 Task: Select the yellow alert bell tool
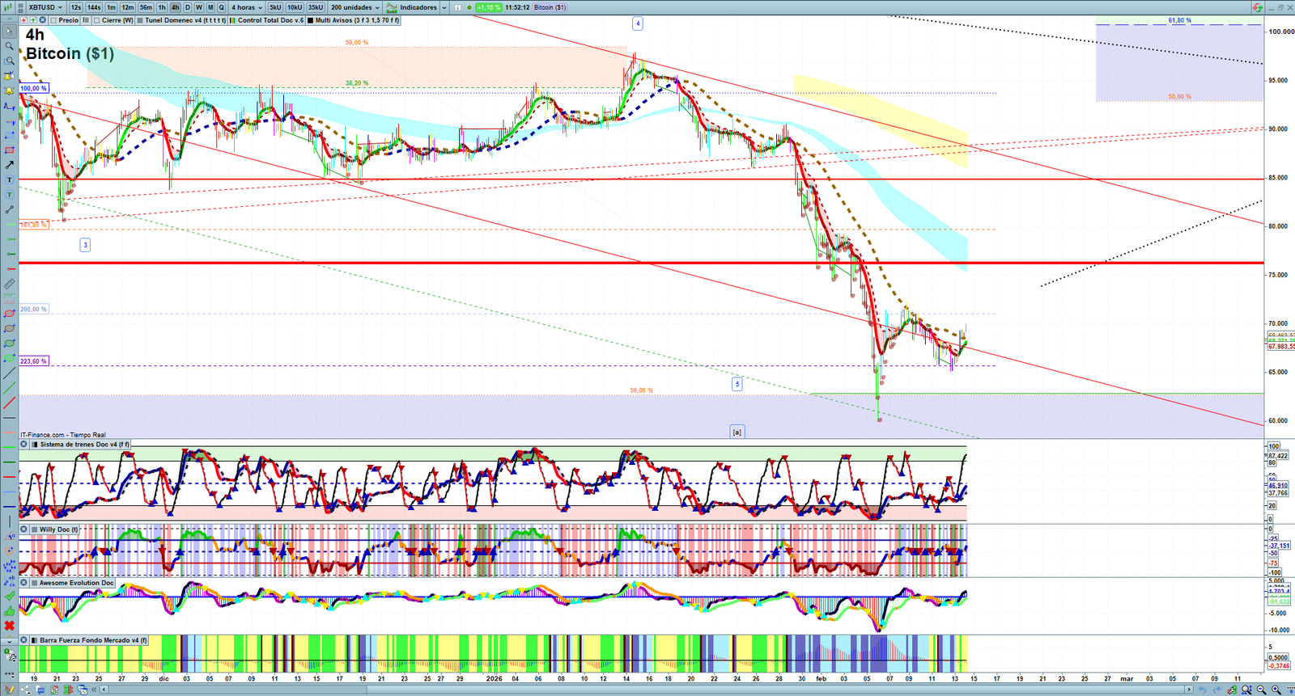click(10, 91)
